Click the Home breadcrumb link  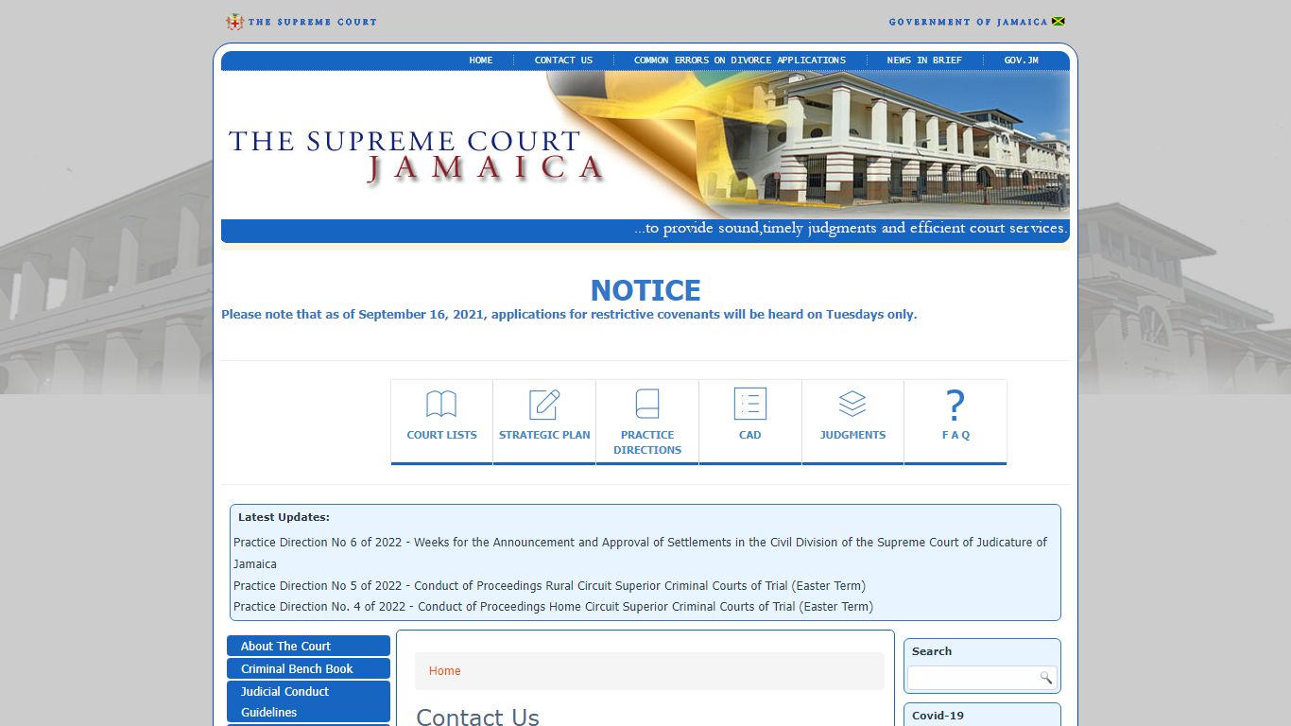pyautogui.click(x=444, y=670)
